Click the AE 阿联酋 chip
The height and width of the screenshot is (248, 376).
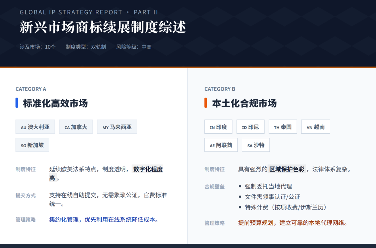(221, 145)
